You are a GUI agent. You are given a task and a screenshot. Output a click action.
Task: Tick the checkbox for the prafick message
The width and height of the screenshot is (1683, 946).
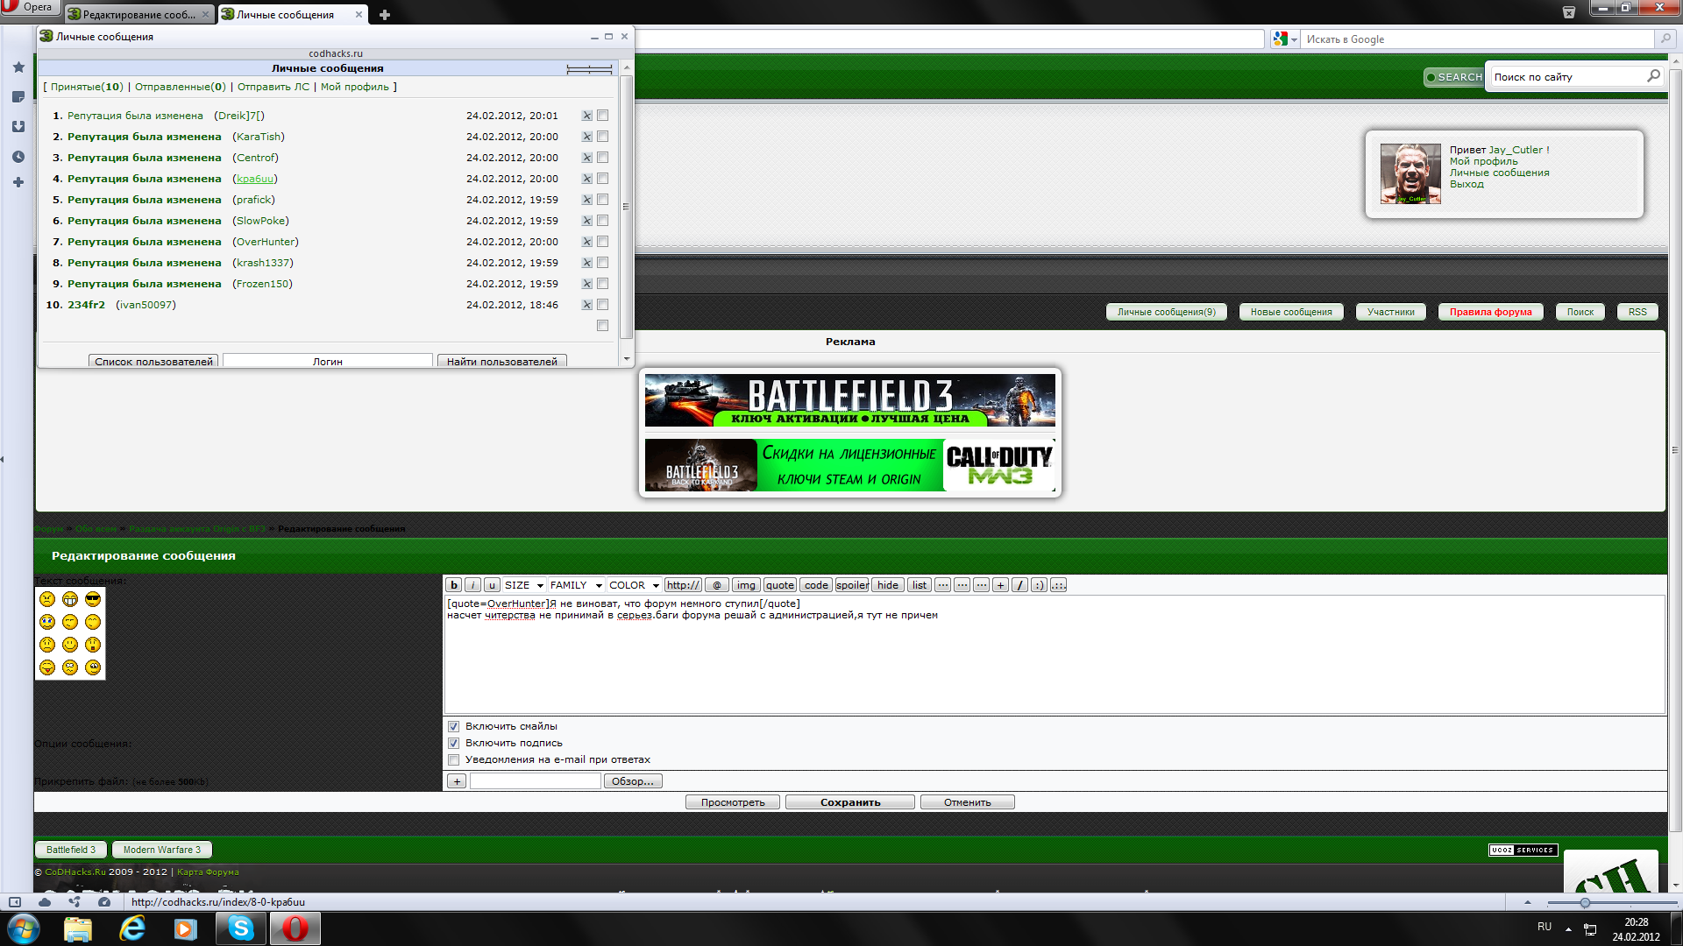coord(603,200)
